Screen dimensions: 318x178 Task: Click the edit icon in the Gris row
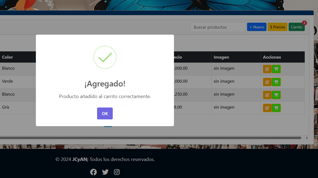(x=267, y=108)
